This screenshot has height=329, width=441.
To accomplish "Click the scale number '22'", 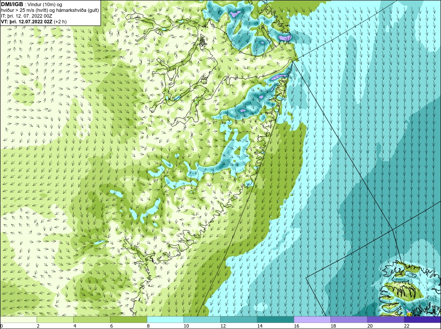I will (x=407, y=326).
